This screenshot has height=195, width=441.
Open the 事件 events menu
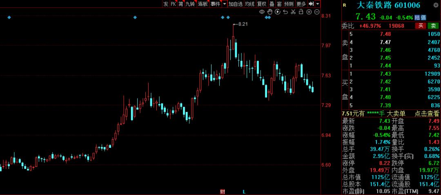click(x=216, y=4)
